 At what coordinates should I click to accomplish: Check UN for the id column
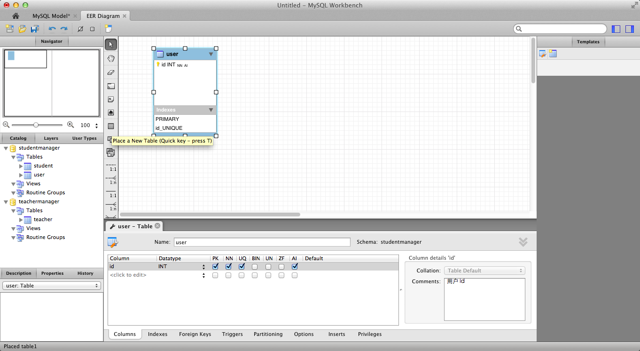coord(268,267)
